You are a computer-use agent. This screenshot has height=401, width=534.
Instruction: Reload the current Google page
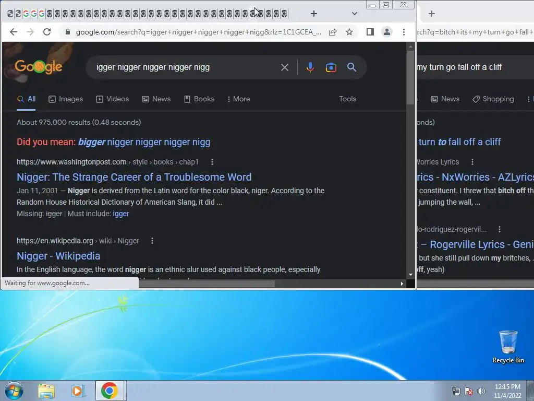pyautogui.click(x=47, y=32)
